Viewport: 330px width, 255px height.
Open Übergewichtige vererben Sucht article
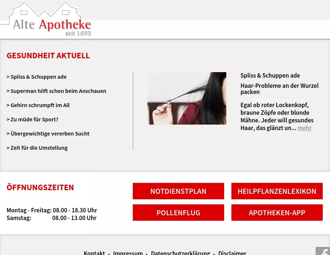(x=48, y=134)
